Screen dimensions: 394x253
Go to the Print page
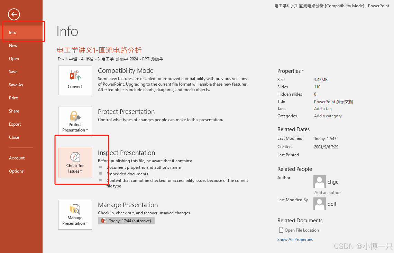[x=21, y=98]
